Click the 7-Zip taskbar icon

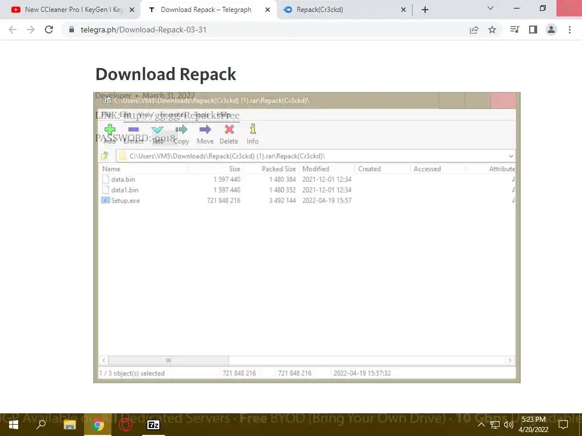[153, 425]
